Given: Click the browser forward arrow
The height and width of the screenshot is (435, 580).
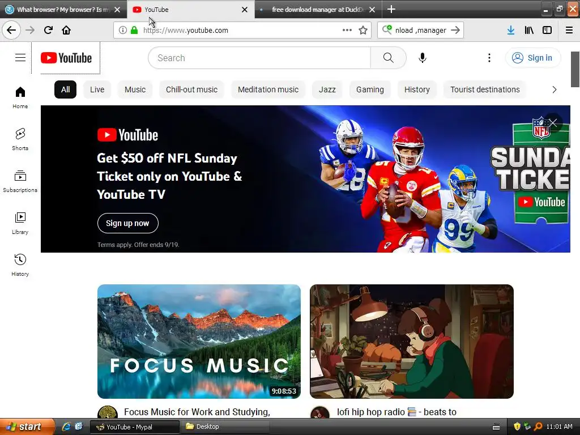Looking at the screenshot, I should tap(30, 30).
